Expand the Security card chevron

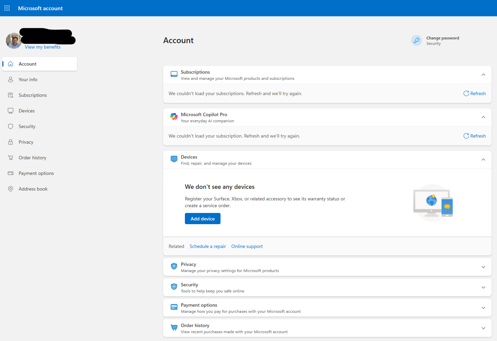(x=483, y=287)
